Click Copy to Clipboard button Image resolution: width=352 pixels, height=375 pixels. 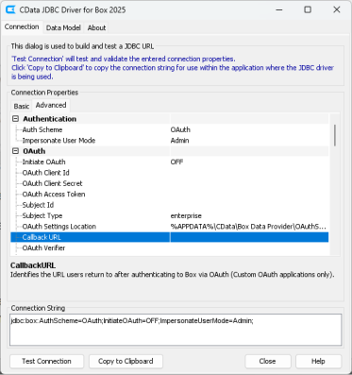(126, 361)
